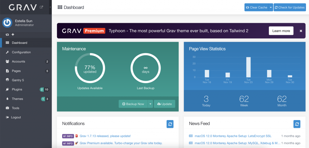Click the Tue Nov 23 chart bar
309x148 pixels.
[x=249, y=67]
